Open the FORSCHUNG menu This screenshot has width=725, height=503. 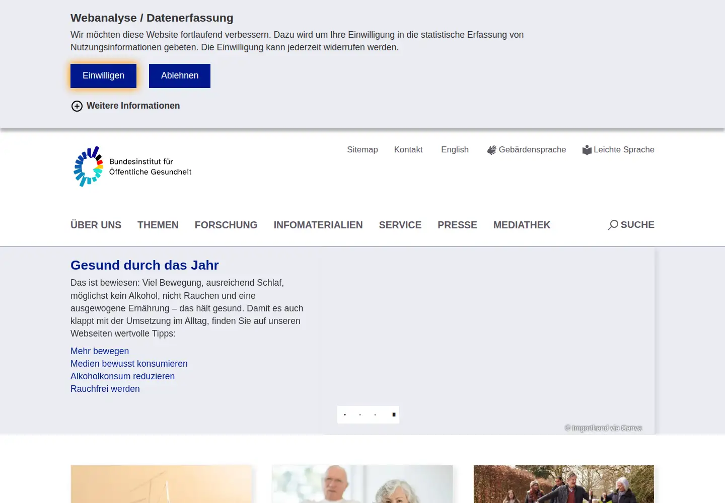coord(226,225)
